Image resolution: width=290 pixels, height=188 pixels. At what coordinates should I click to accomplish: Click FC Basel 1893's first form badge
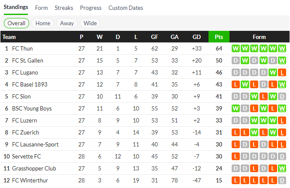coord(235,84)
